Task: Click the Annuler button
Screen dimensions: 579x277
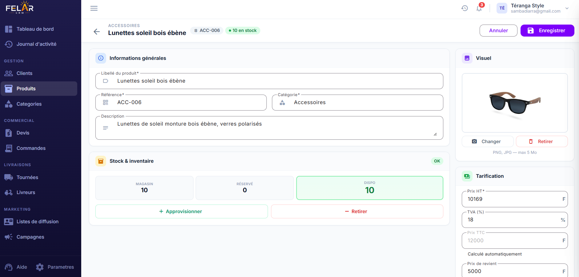Action: pos(498,30)
